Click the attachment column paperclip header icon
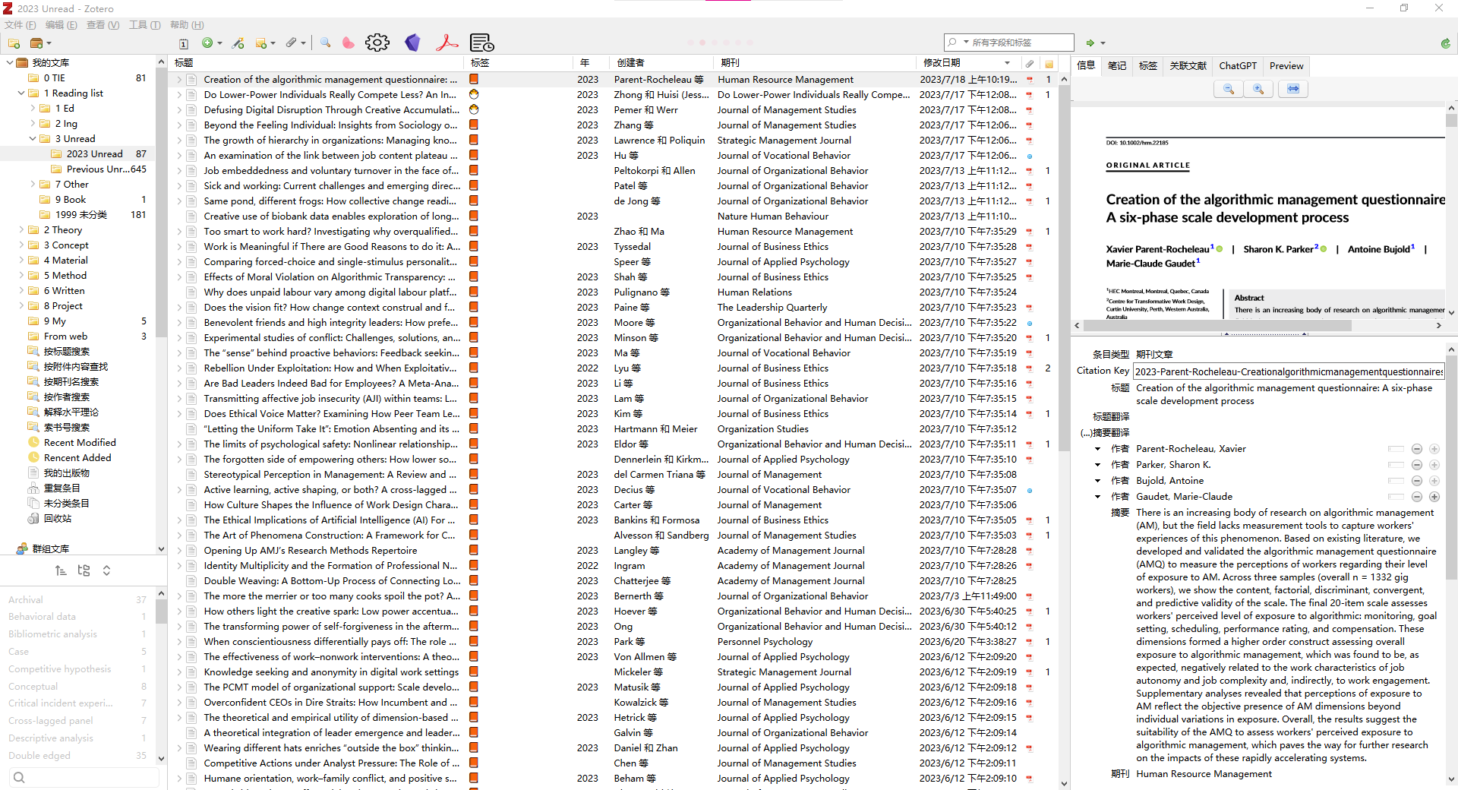 pyautogui.click(x=1030, y=63)
